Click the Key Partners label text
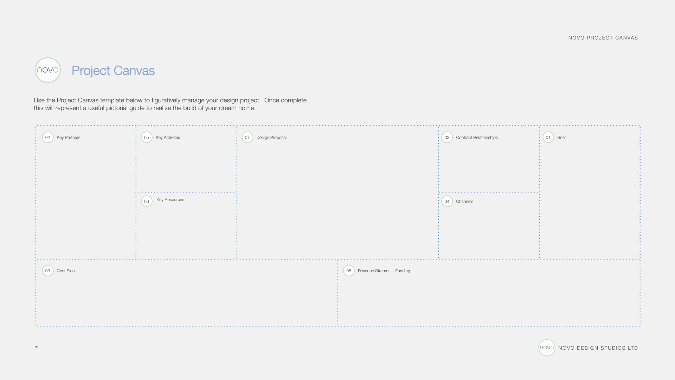675x380 pixels. [x=68, y=138]
